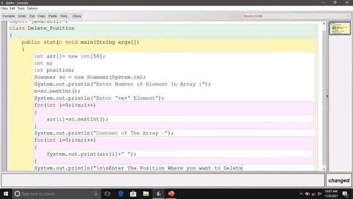Screen dimensions: 353x199
Task: Click the scroll down arrow in editor
Action: 324,169
